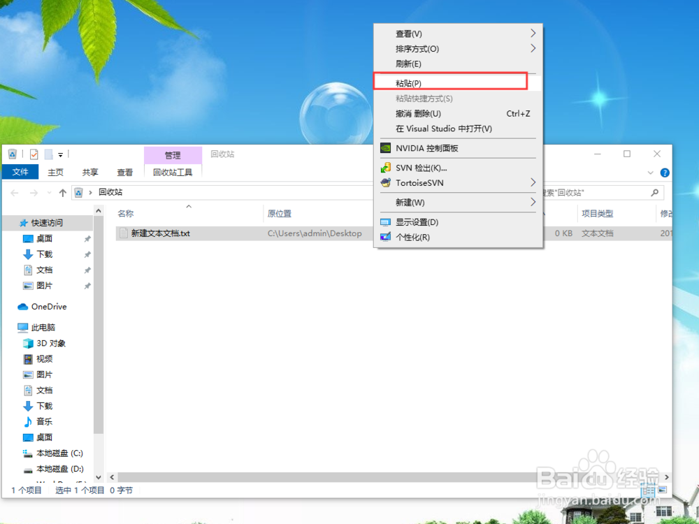699x524 pixels.
Task: Navigate up using the up arrow icon
Action: [x=62, y=191]
